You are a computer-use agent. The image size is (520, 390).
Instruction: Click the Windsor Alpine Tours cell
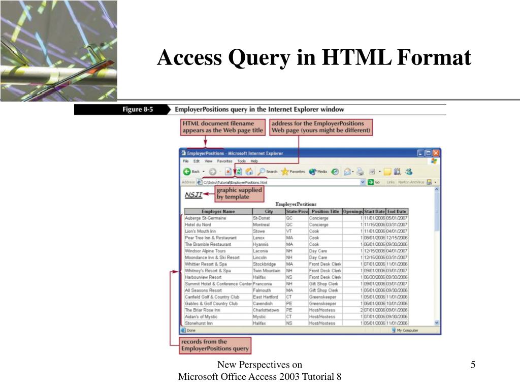point(218,251)
